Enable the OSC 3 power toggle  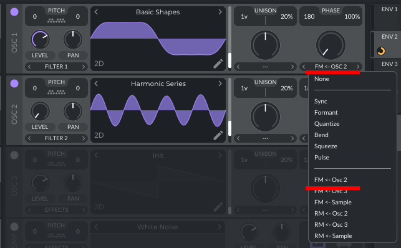point(14,155)
